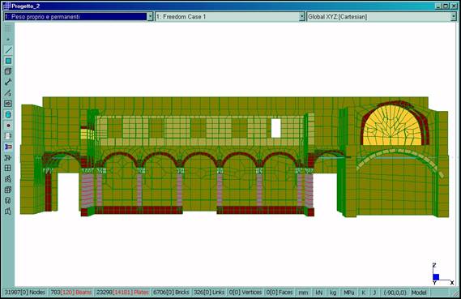
Task: Click yellow semicircular vault in model
Action: [392, 126]
